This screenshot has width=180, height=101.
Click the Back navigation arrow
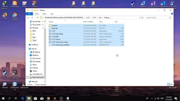coord(28,18)
